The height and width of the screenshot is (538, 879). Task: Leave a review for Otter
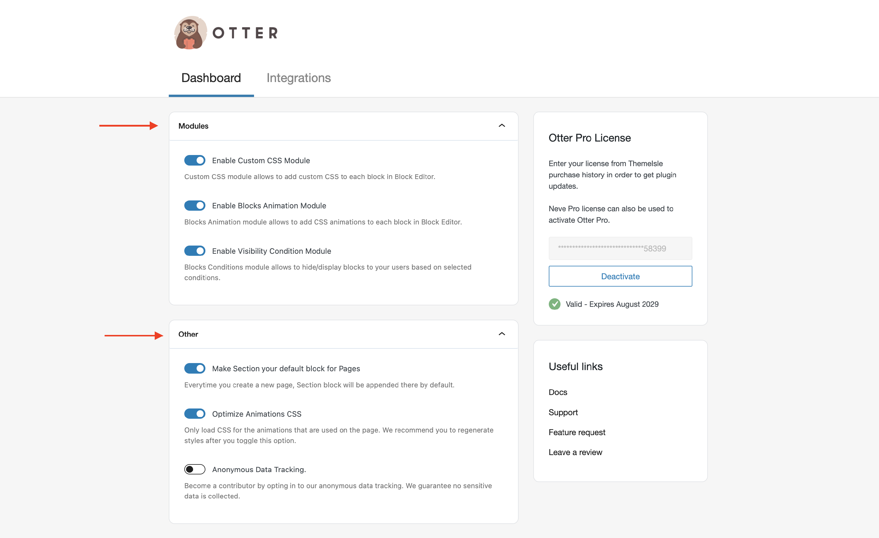(575, 452)
